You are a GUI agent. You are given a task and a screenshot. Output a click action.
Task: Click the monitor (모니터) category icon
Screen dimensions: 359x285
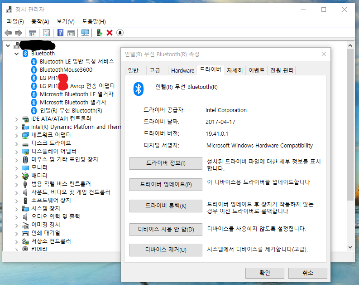coord(25,168)
